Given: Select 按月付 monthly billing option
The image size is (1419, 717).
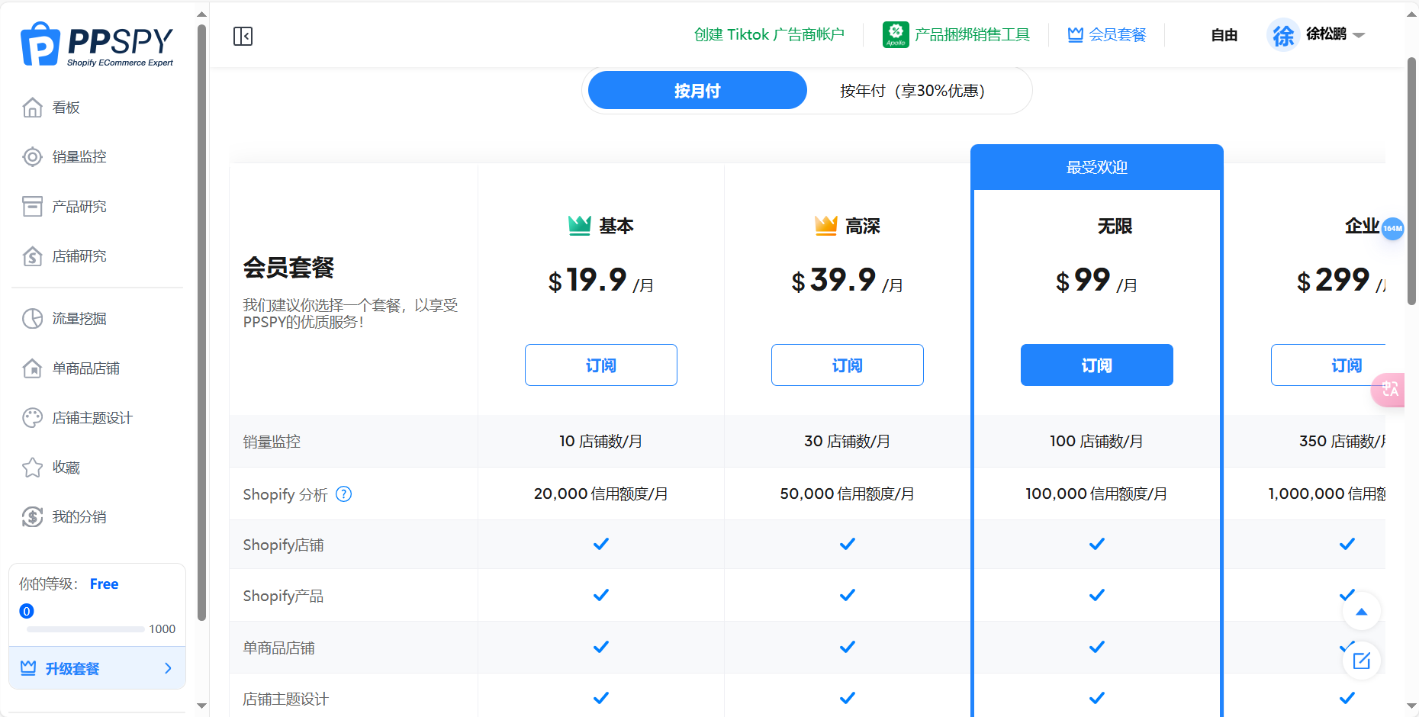Looking at the screenshot, I should click(x=697, y=90).
